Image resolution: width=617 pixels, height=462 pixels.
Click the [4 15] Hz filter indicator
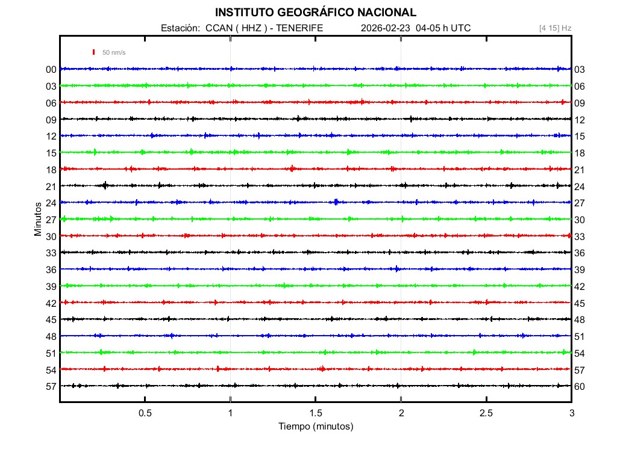pyautogui.click(x=555, y=27)
